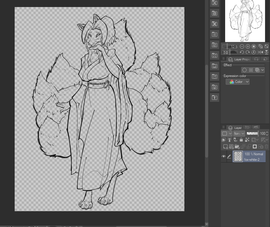The image size is (270, 227).
Task: Reset the canvas rotation
Action: [254, 52]
